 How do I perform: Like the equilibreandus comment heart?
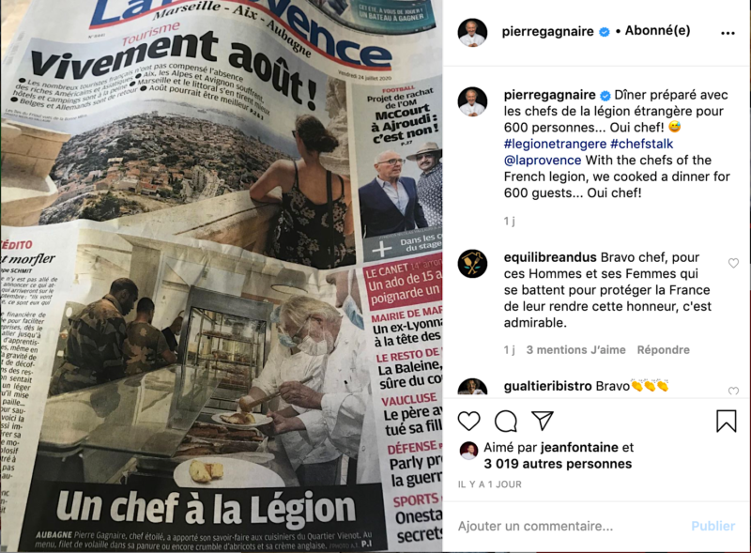(x=733, y=263)
